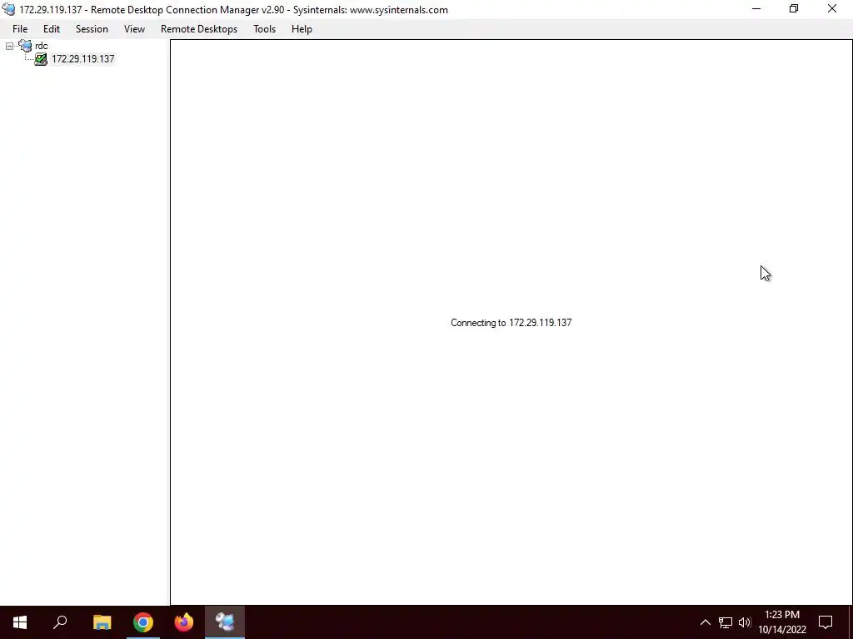Open the taskbar clock and date
Screen dimensions: 853x639
(782, 622)
